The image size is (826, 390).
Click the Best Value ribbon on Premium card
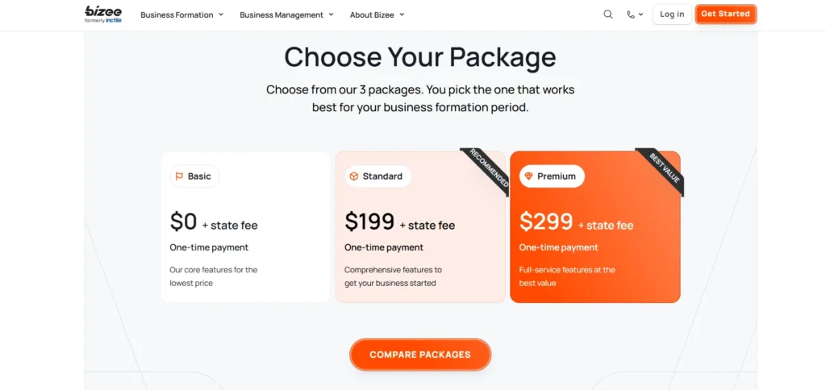click(664, 169)
